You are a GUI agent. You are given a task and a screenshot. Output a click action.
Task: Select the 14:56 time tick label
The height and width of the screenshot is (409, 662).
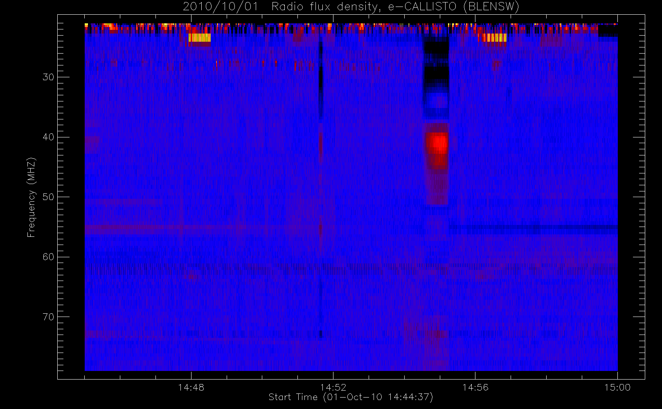coord(475,387)
